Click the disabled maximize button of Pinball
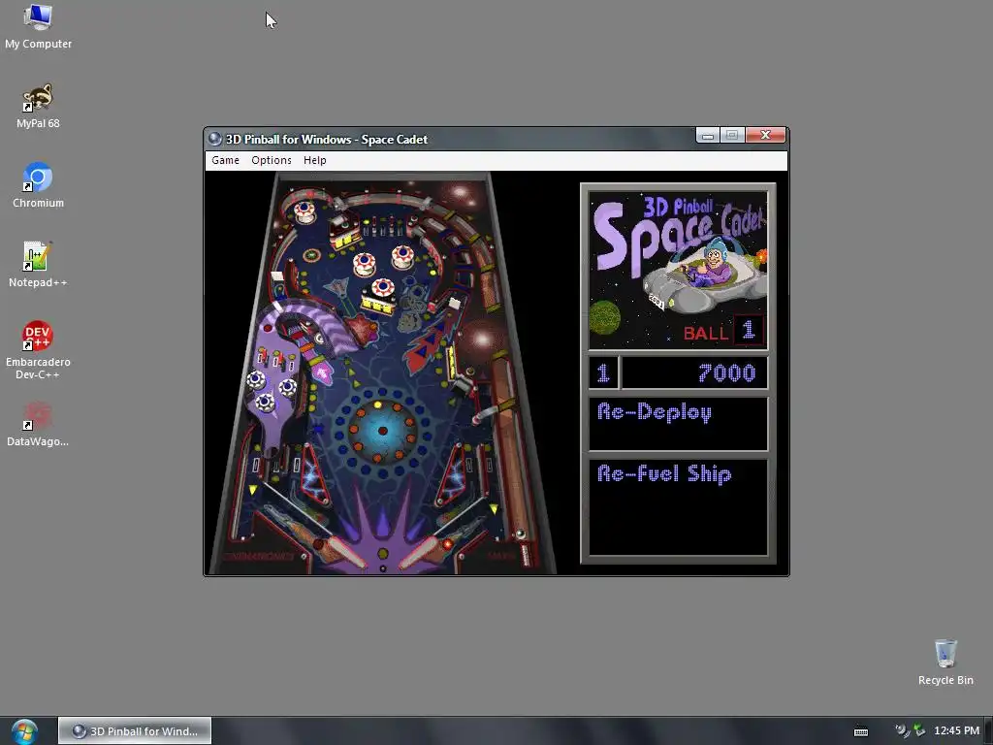This screenshot has height=745, width=993. click(x=732, y=135)
